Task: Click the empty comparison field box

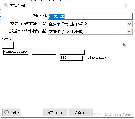Action: pyautogui.click(x=72, y=52)
